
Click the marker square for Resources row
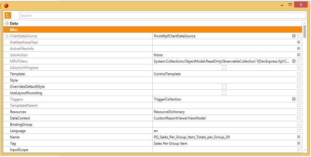click(x=299, y=112)
